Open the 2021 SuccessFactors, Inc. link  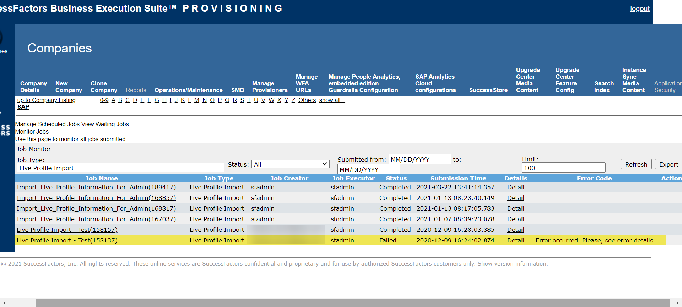tap(43, 263)
